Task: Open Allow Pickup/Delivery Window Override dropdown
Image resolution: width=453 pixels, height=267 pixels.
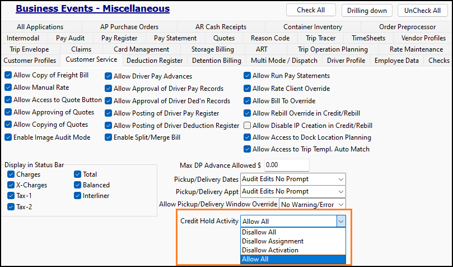Action: coord(312,205)
